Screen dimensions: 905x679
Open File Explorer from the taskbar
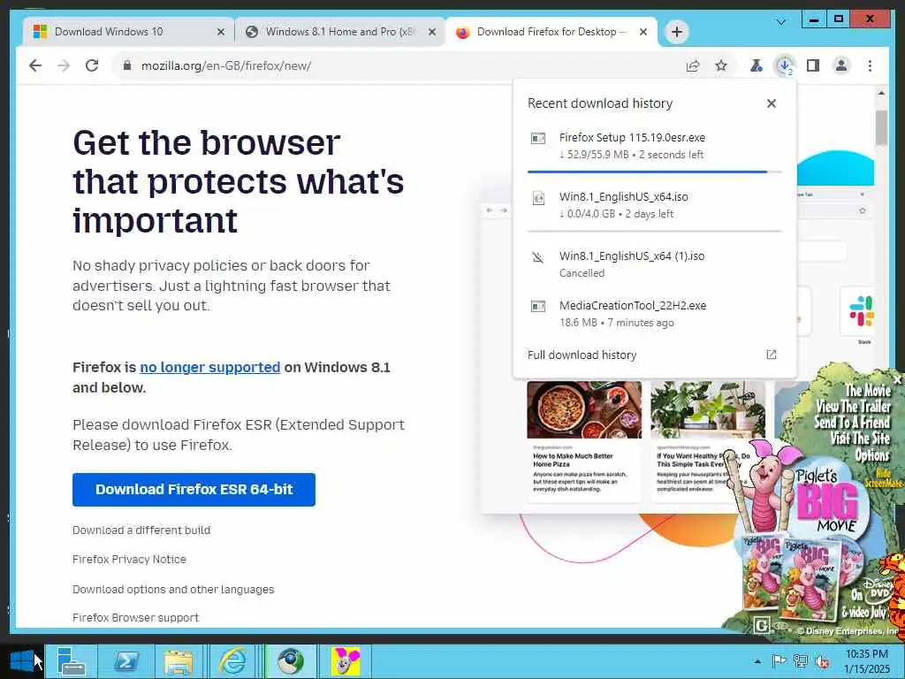click(x=179, y=661)
